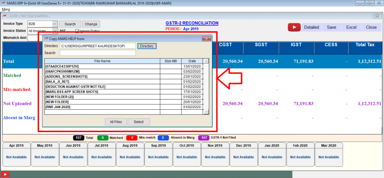This screenshot has height=178, width=384.
Task: Open the Jun 2019 month tile
Action: point(73,154)
